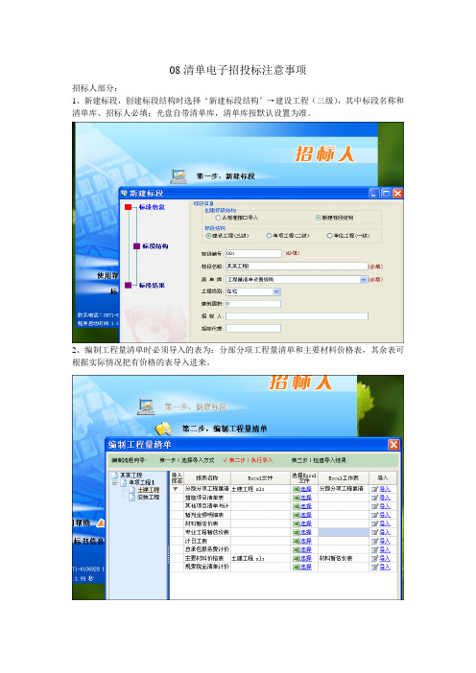Click 选择 link in 专业工程暂估价表 row
Viewport: 476px width, 673px height.
click(306, 532)
